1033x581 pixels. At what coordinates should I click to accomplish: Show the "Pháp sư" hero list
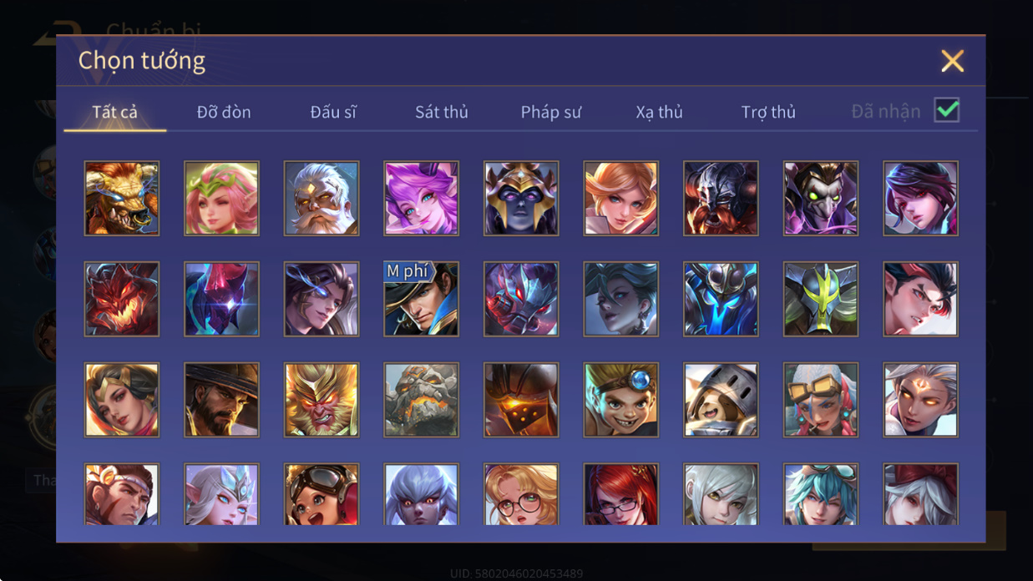(551, 112)
